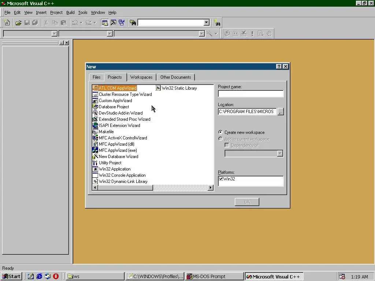Click the project list scroll right arrow
The image size is (375, 281).
[x=211, y=188]
